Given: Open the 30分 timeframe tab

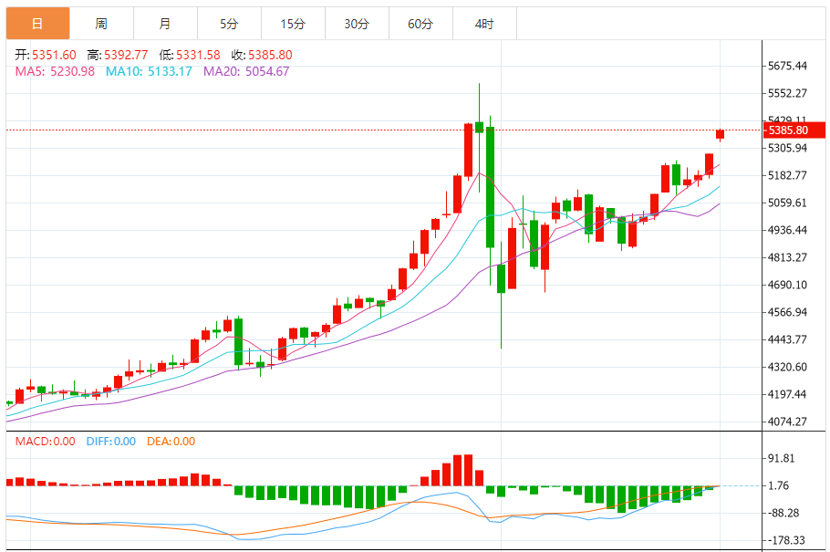Looking at the screenshot, I should point(357,24).
